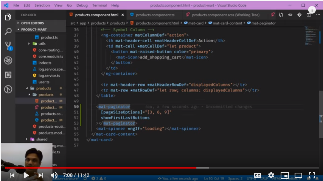Image resolution: width=323 pixels, height=181 pixels.
Task: Open core.module.ts in the file tree
Action: pos(50,56)
